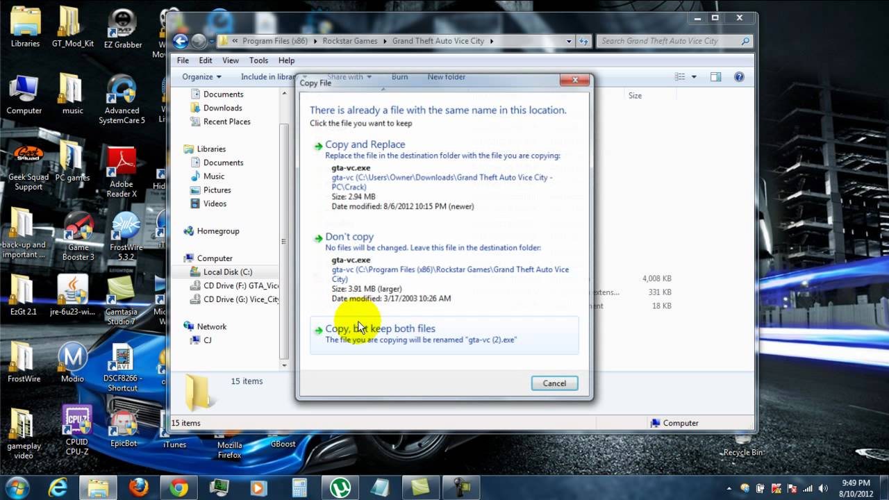Screen dimensions: 889x500
Task: Open the Help menu
Action: point(287,60)
